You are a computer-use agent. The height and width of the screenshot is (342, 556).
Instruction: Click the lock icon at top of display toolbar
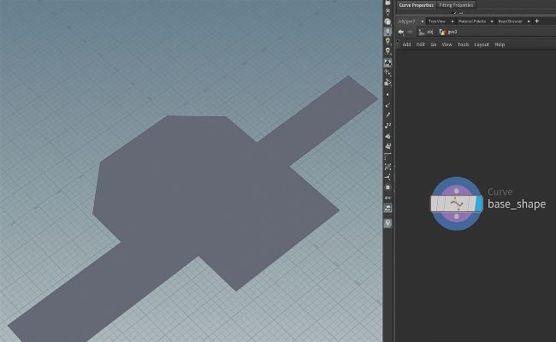click(388, 3)
